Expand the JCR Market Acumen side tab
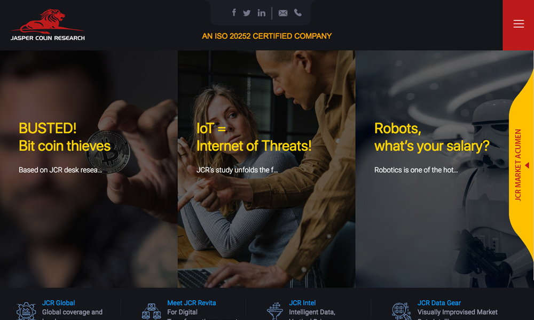 [521, 165]
